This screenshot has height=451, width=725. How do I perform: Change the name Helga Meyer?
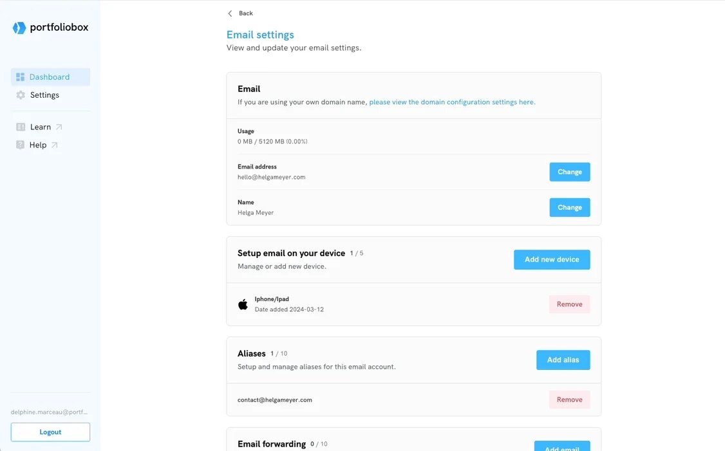tap(569, 207)
